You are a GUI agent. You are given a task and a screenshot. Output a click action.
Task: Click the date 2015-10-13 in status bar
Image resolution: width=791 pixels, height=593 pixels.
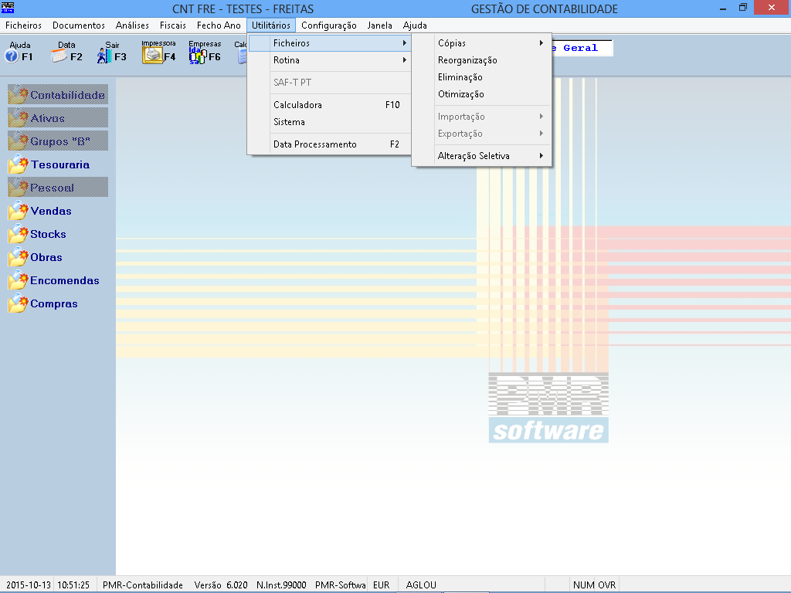29,585
